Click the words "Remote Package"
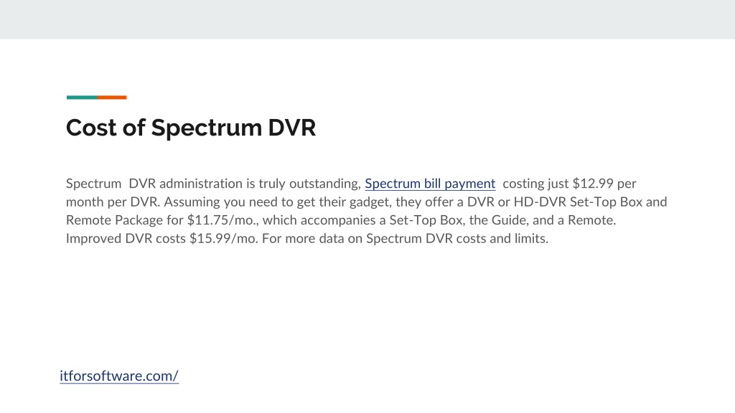735x413 pixels. 114,220
